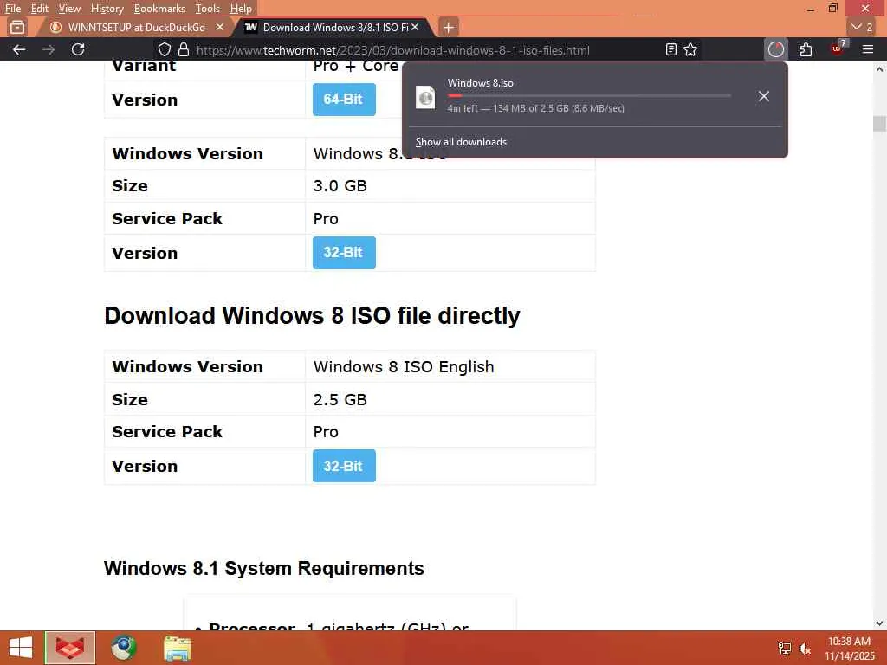Open the History menu
Image resolution: width=887 pixels, height=665 pixels.
[107, 9]
